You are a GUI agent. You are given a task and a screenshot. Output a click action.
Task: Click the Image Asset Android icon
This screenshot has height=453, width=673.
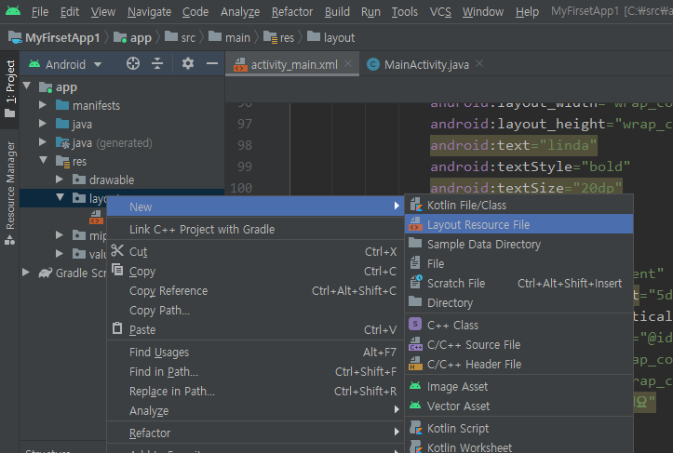coord(415,386)
